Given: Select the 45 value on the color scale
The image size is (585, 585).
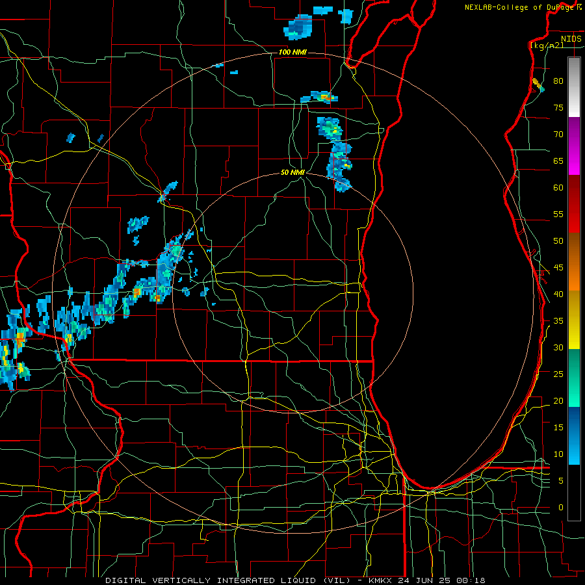Looking at the screenshot, I should point(558,268).
